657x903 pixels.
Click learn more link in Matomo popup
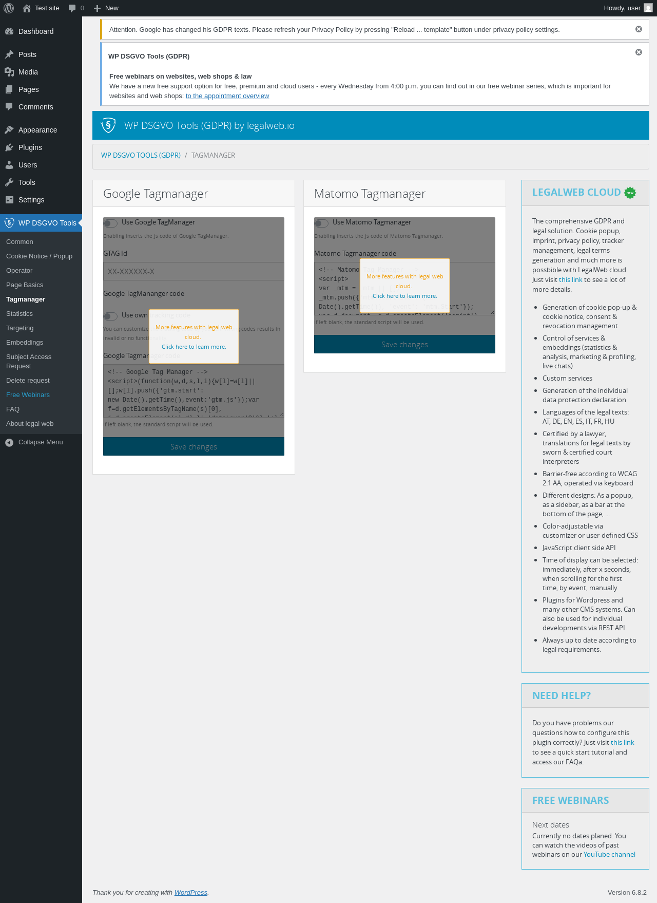click(405, 296)
